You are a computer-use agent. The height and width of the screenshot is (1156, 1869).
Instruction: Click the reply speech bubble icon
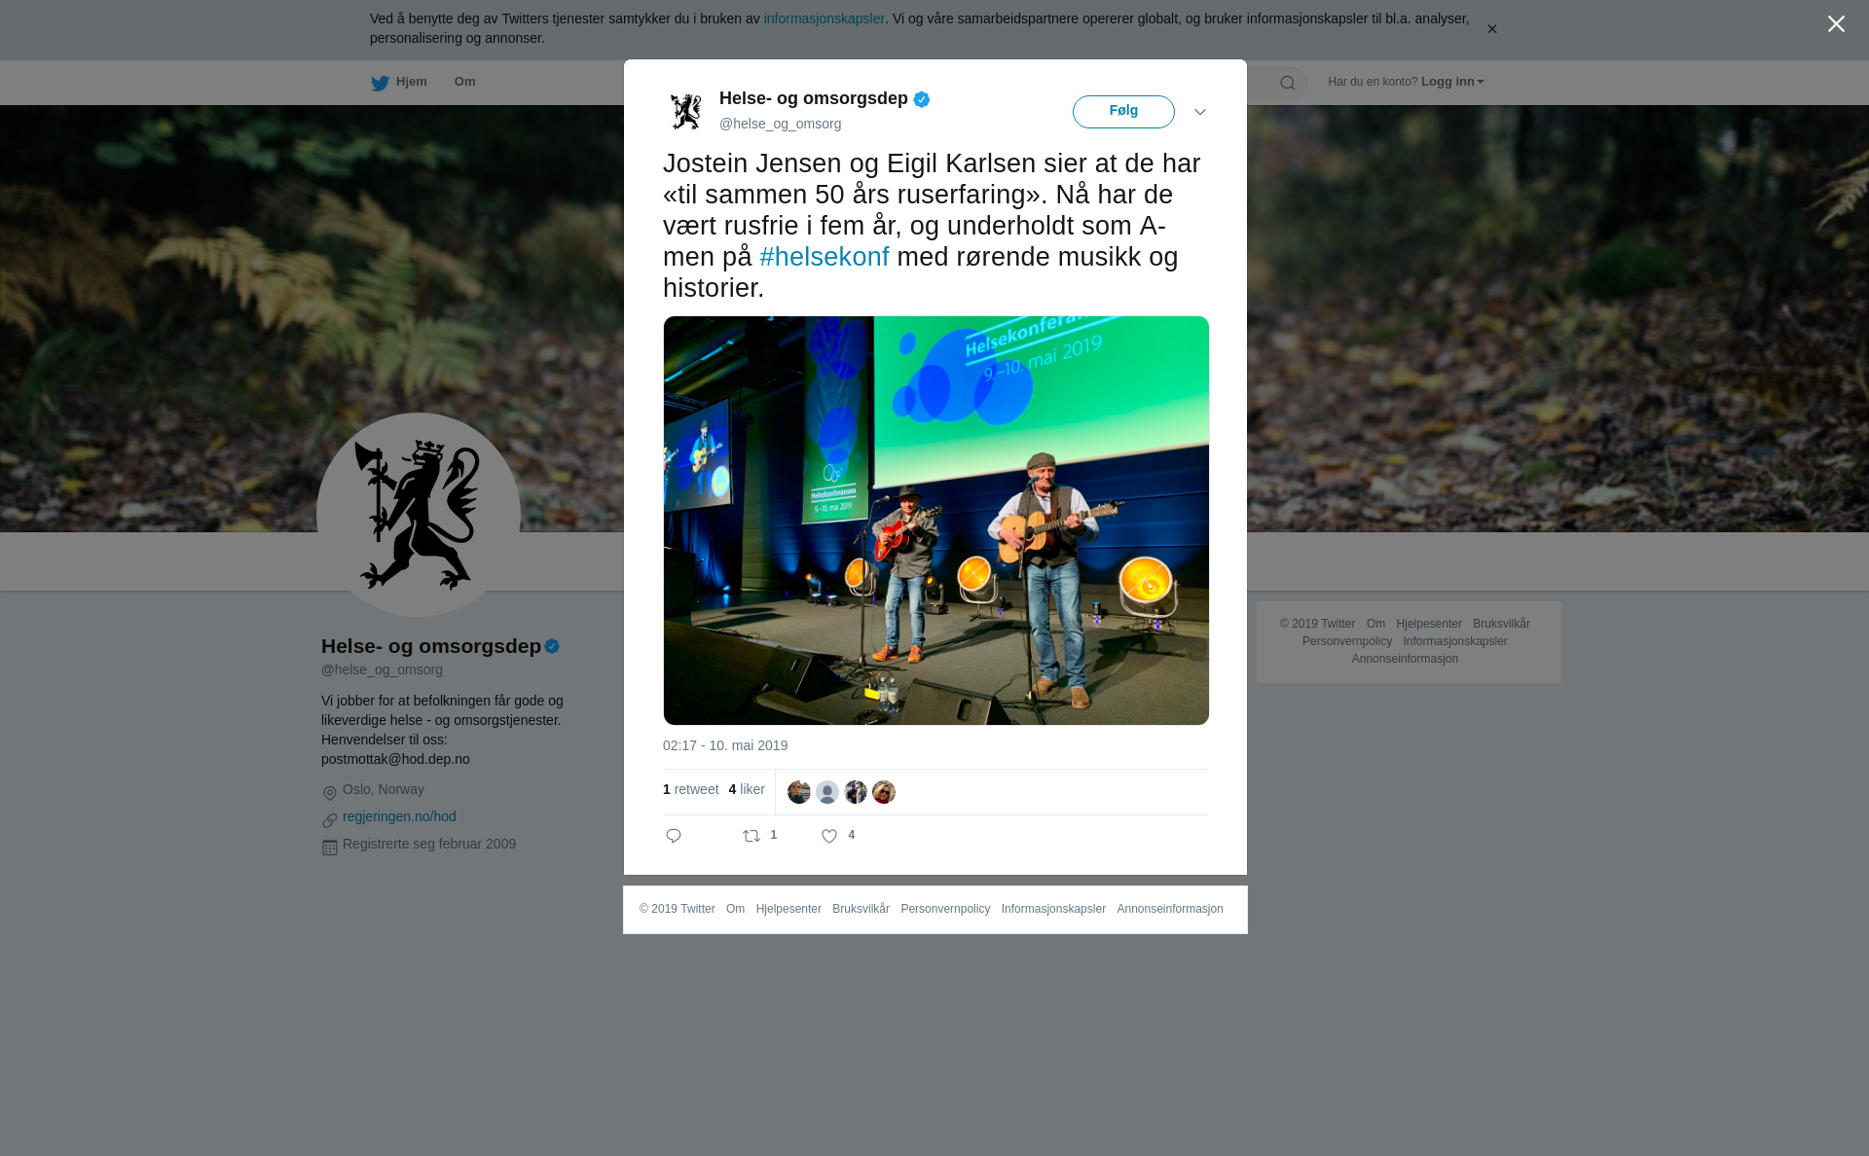coord(674,836)
